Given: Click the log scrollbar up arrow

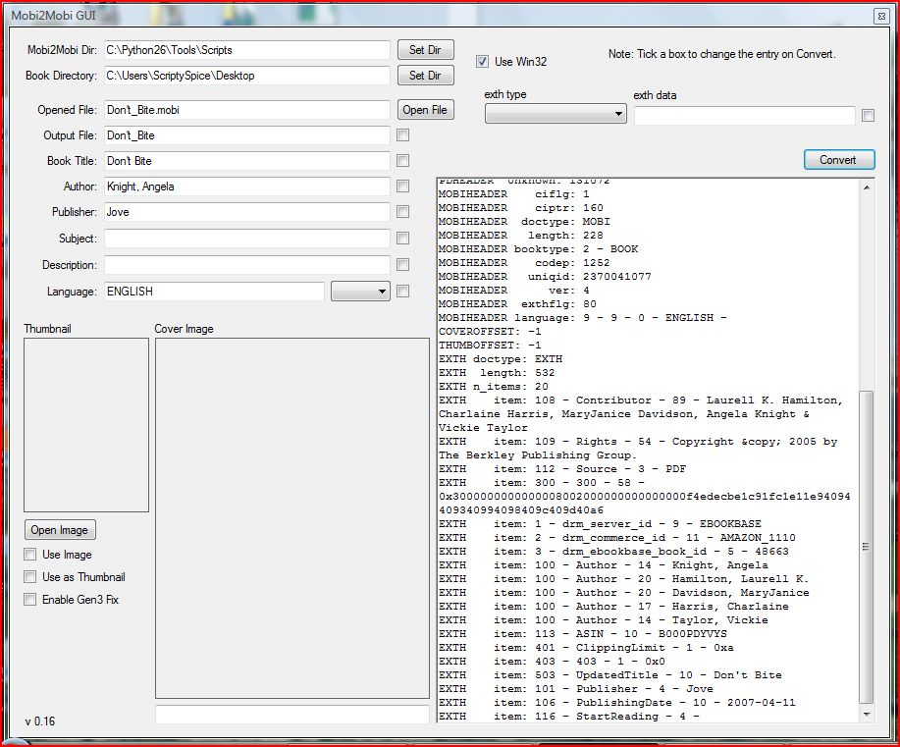Looking at the screenshot, I should pos(867,187).
